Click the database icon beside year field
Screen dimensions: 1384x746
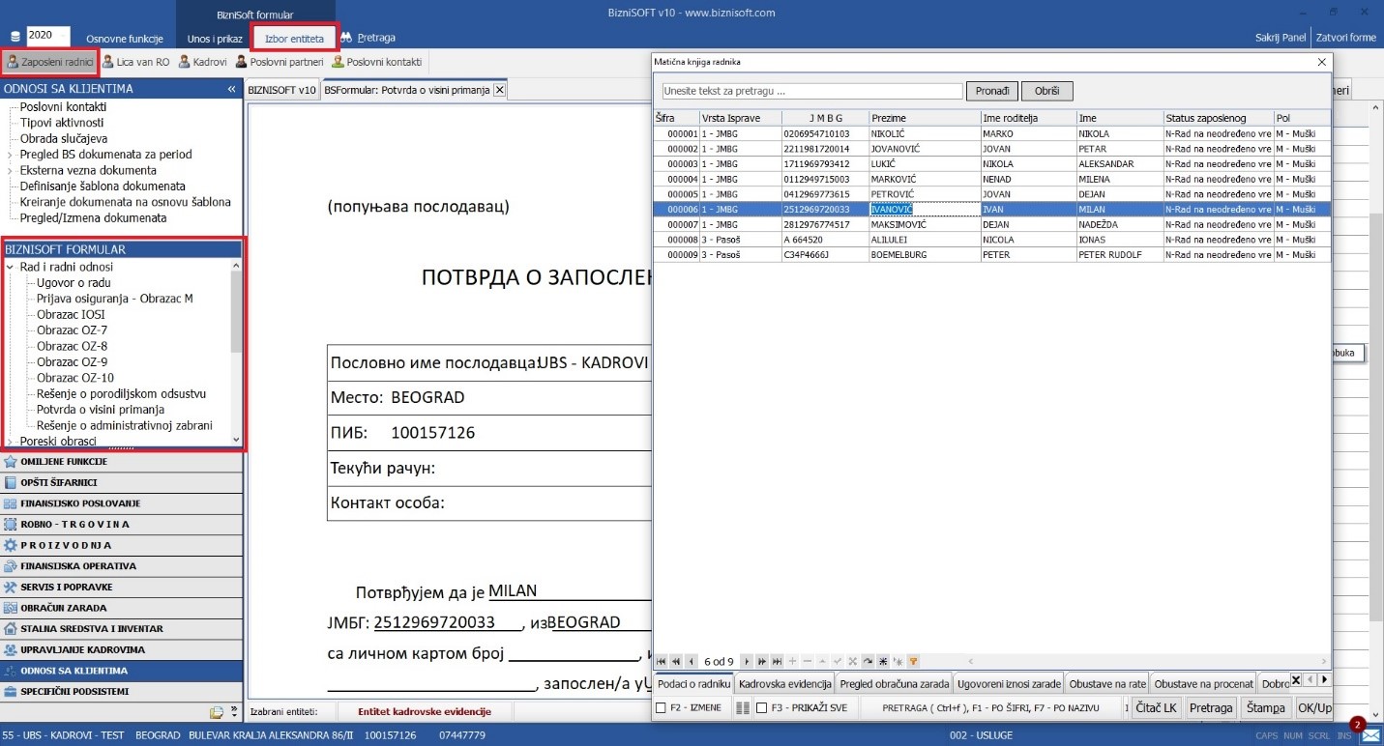pyautogui.click(x=14, y=36)
